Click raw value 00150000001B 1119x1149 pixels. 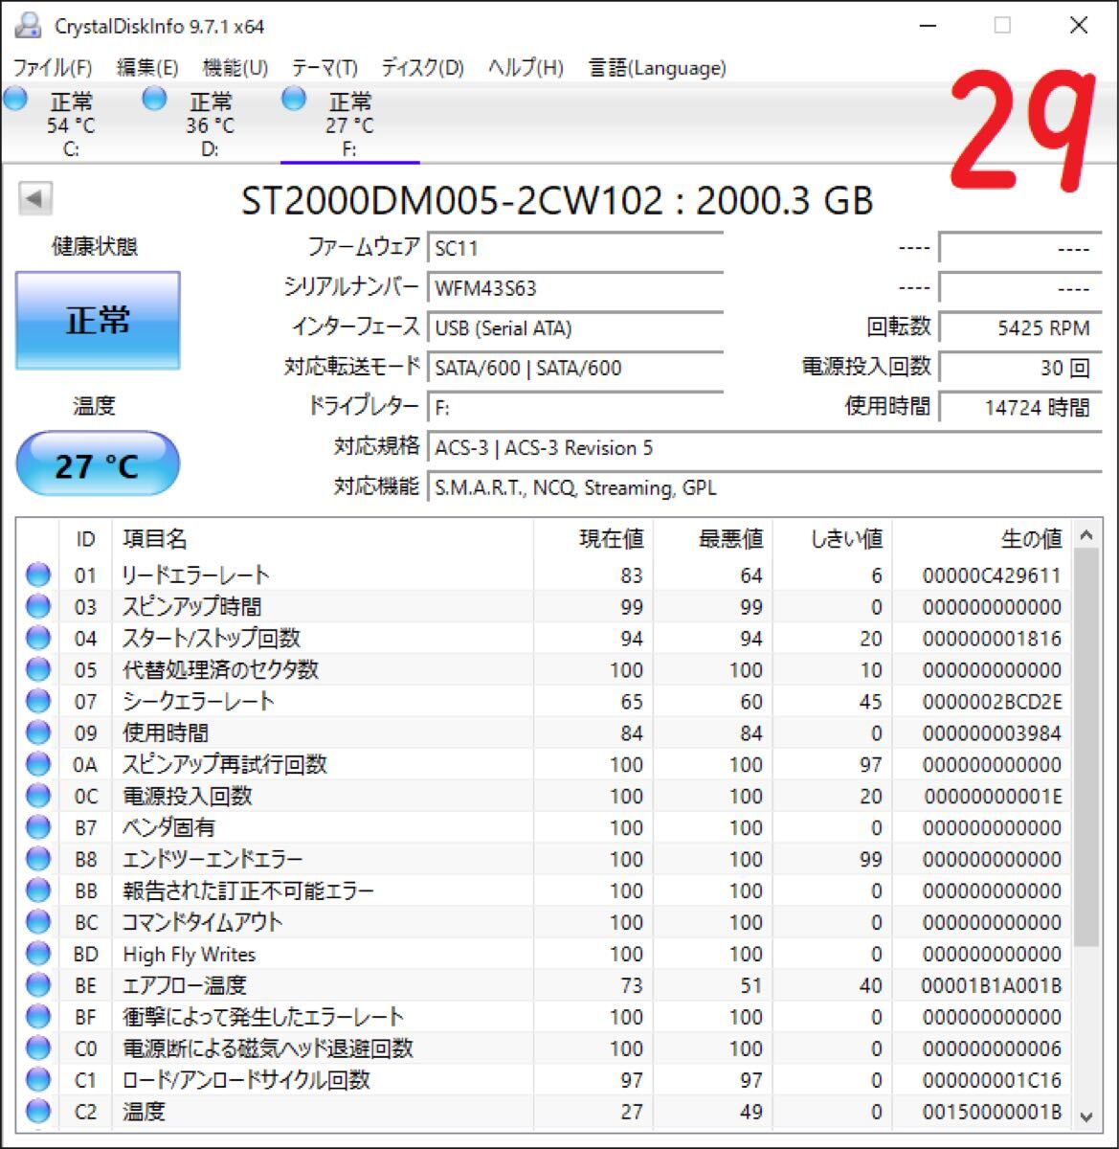click(992, 1113)
